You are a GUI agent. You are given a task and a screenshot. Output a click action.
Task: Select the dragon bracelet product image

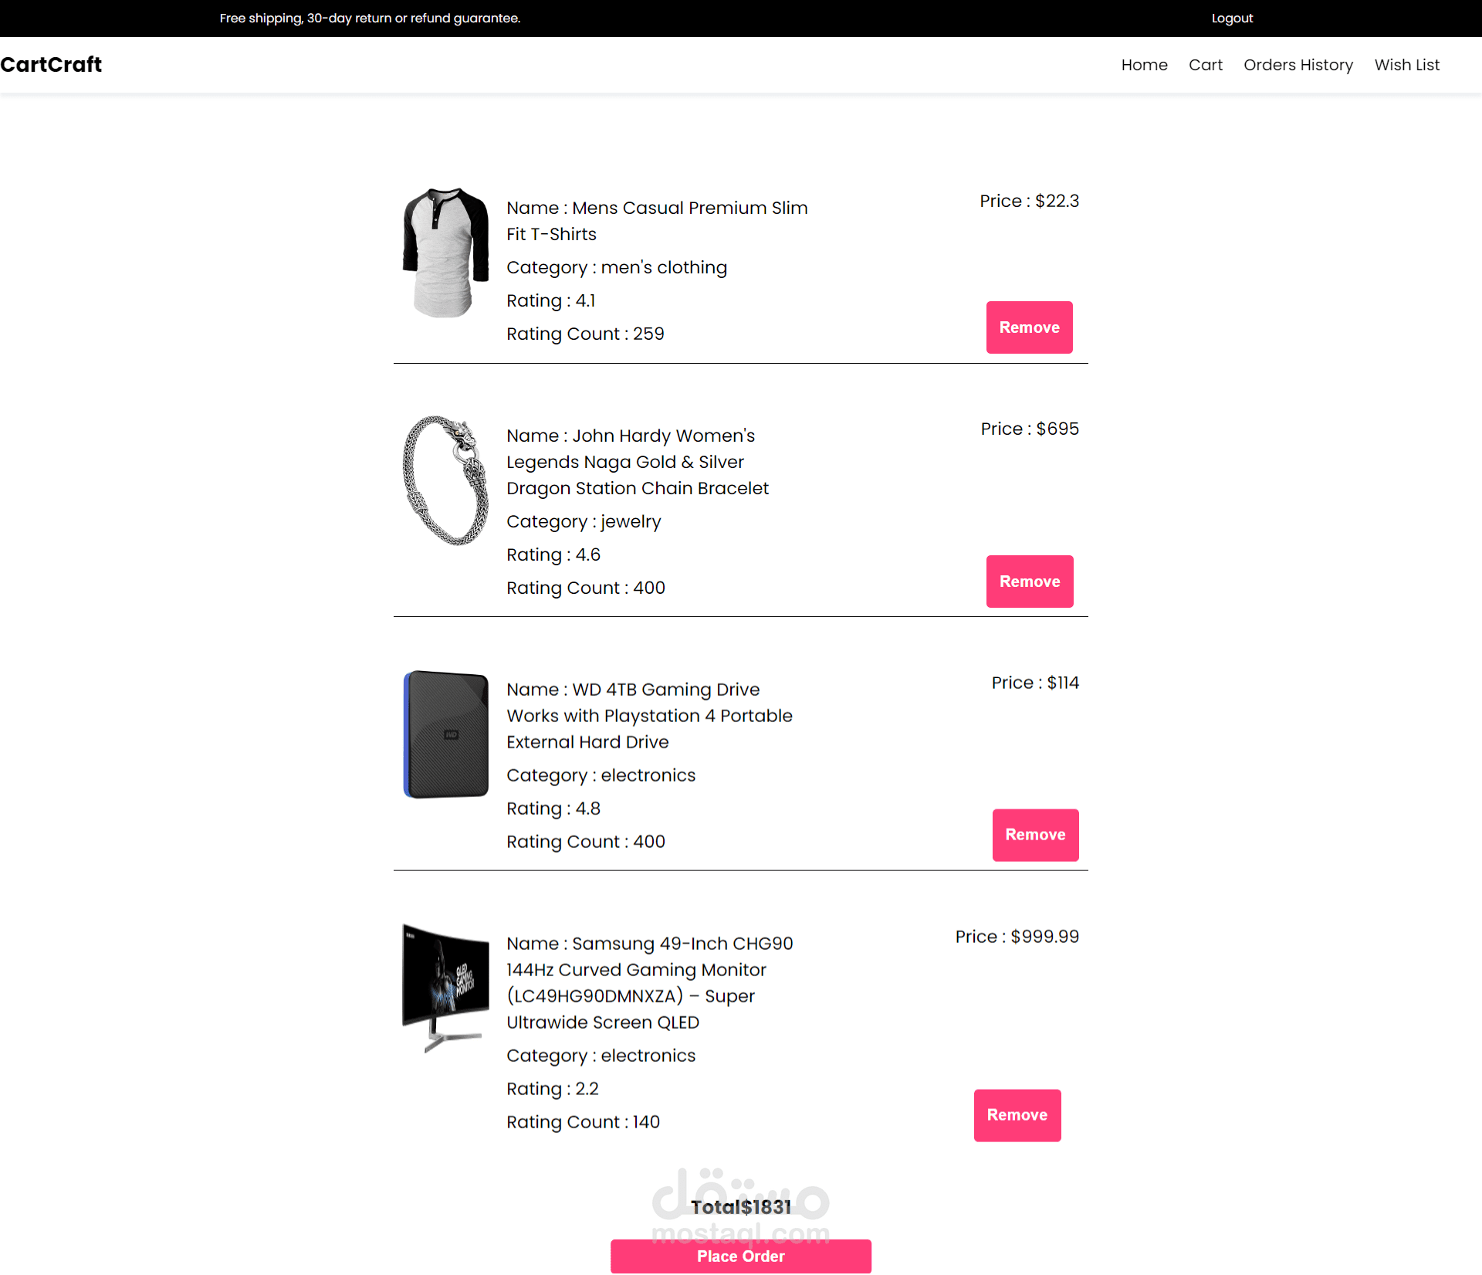click(445, 480)
